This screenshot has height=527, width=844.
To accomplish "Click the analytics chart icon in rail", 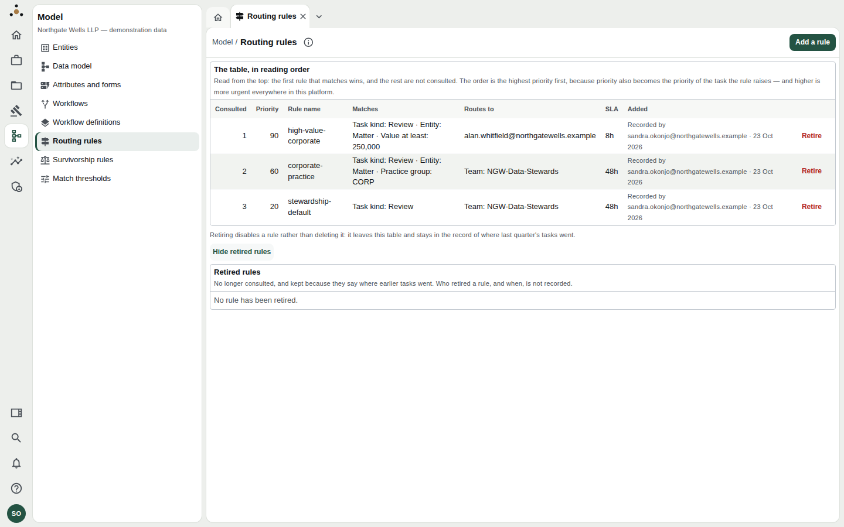I will tap(16, 161).
